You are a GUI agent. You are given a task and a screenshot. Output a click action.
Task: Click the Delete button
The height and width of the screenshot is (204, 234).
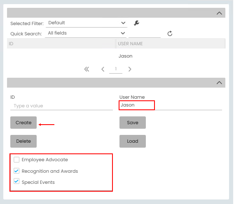pos(23,141)
